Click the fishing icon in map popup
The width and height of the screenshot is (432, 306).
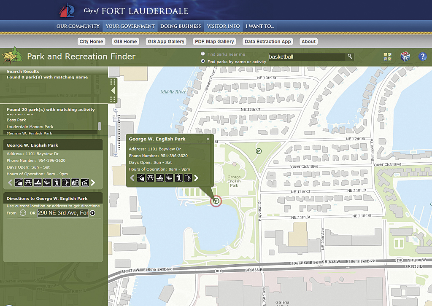tap(141, 178)
